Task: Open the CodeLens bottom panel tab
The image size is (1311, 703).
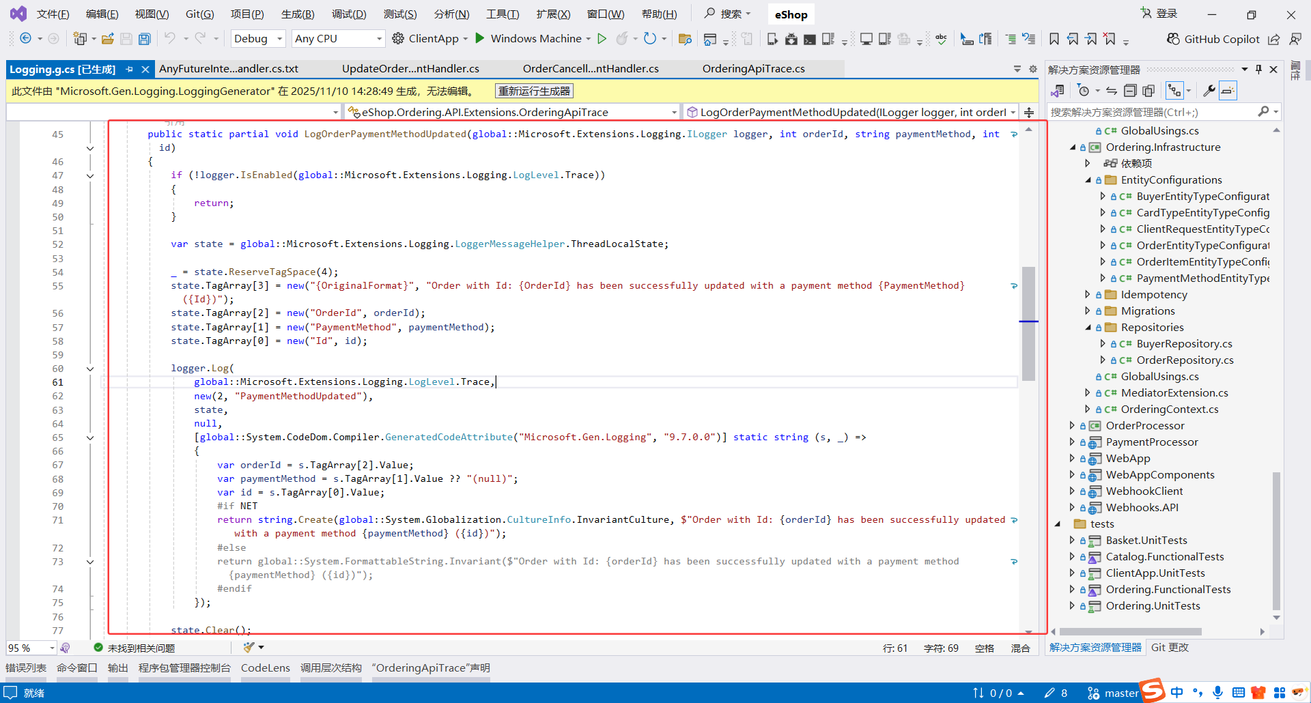Action: [x=266, y=668]
